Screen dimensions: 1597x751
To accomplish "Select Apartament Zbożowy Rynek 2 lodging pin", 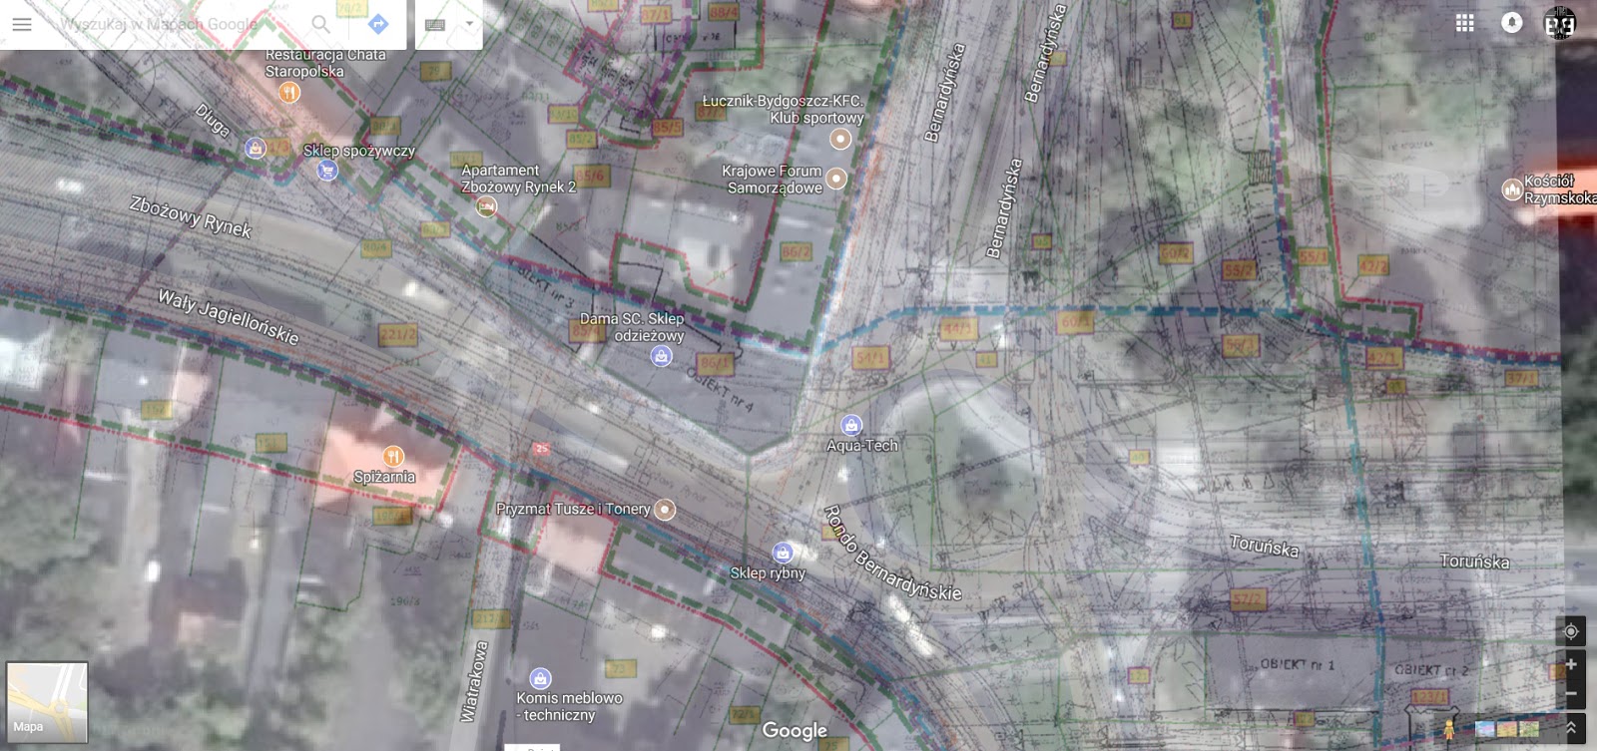I will 486,206.
